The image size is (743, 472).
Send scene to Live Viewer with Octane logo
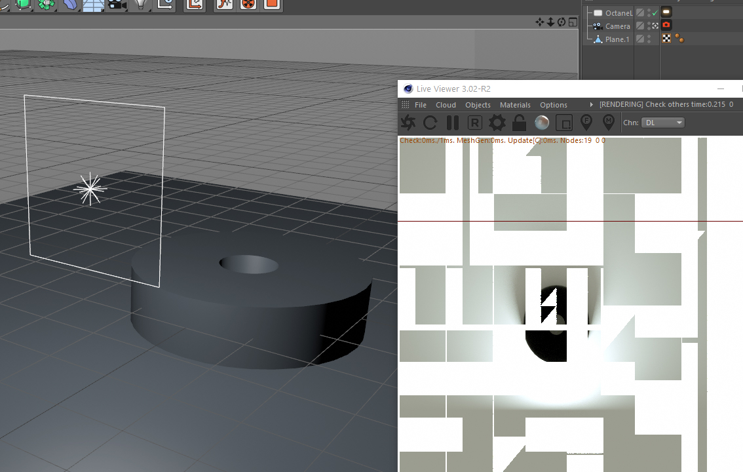click(x=408, y=123)
